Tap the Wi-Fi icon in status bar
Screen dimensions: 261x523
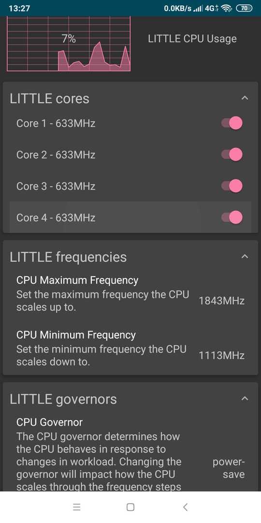(x=227, y=8)
